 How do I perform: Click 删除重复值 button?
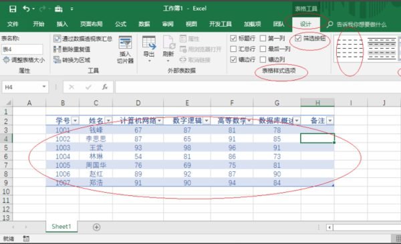click(72, 49)
